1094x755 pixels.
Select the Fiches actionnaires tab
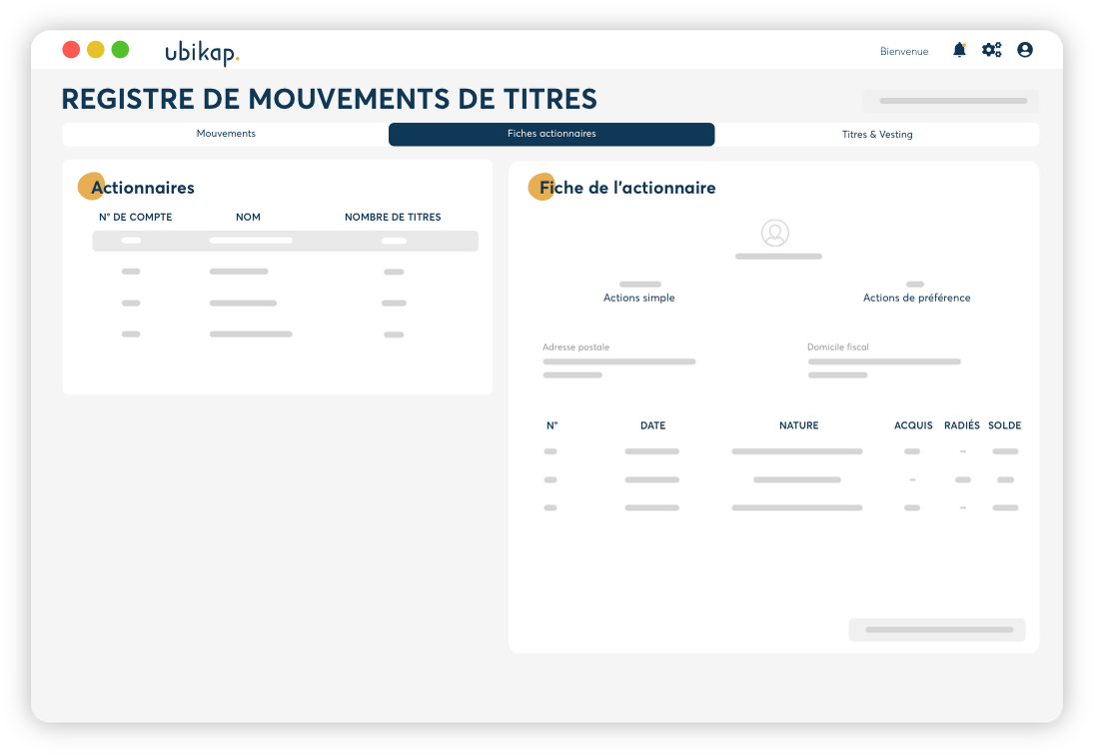click(551, 134)
